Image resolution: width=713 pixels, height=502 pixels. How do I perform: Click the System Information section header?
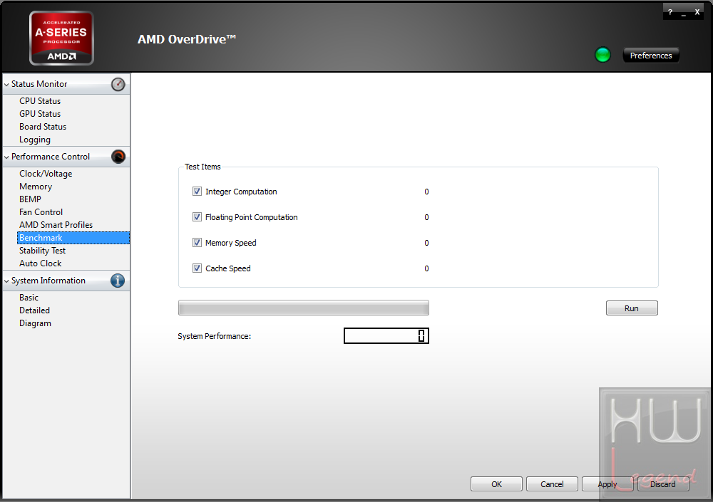(66, 281)
